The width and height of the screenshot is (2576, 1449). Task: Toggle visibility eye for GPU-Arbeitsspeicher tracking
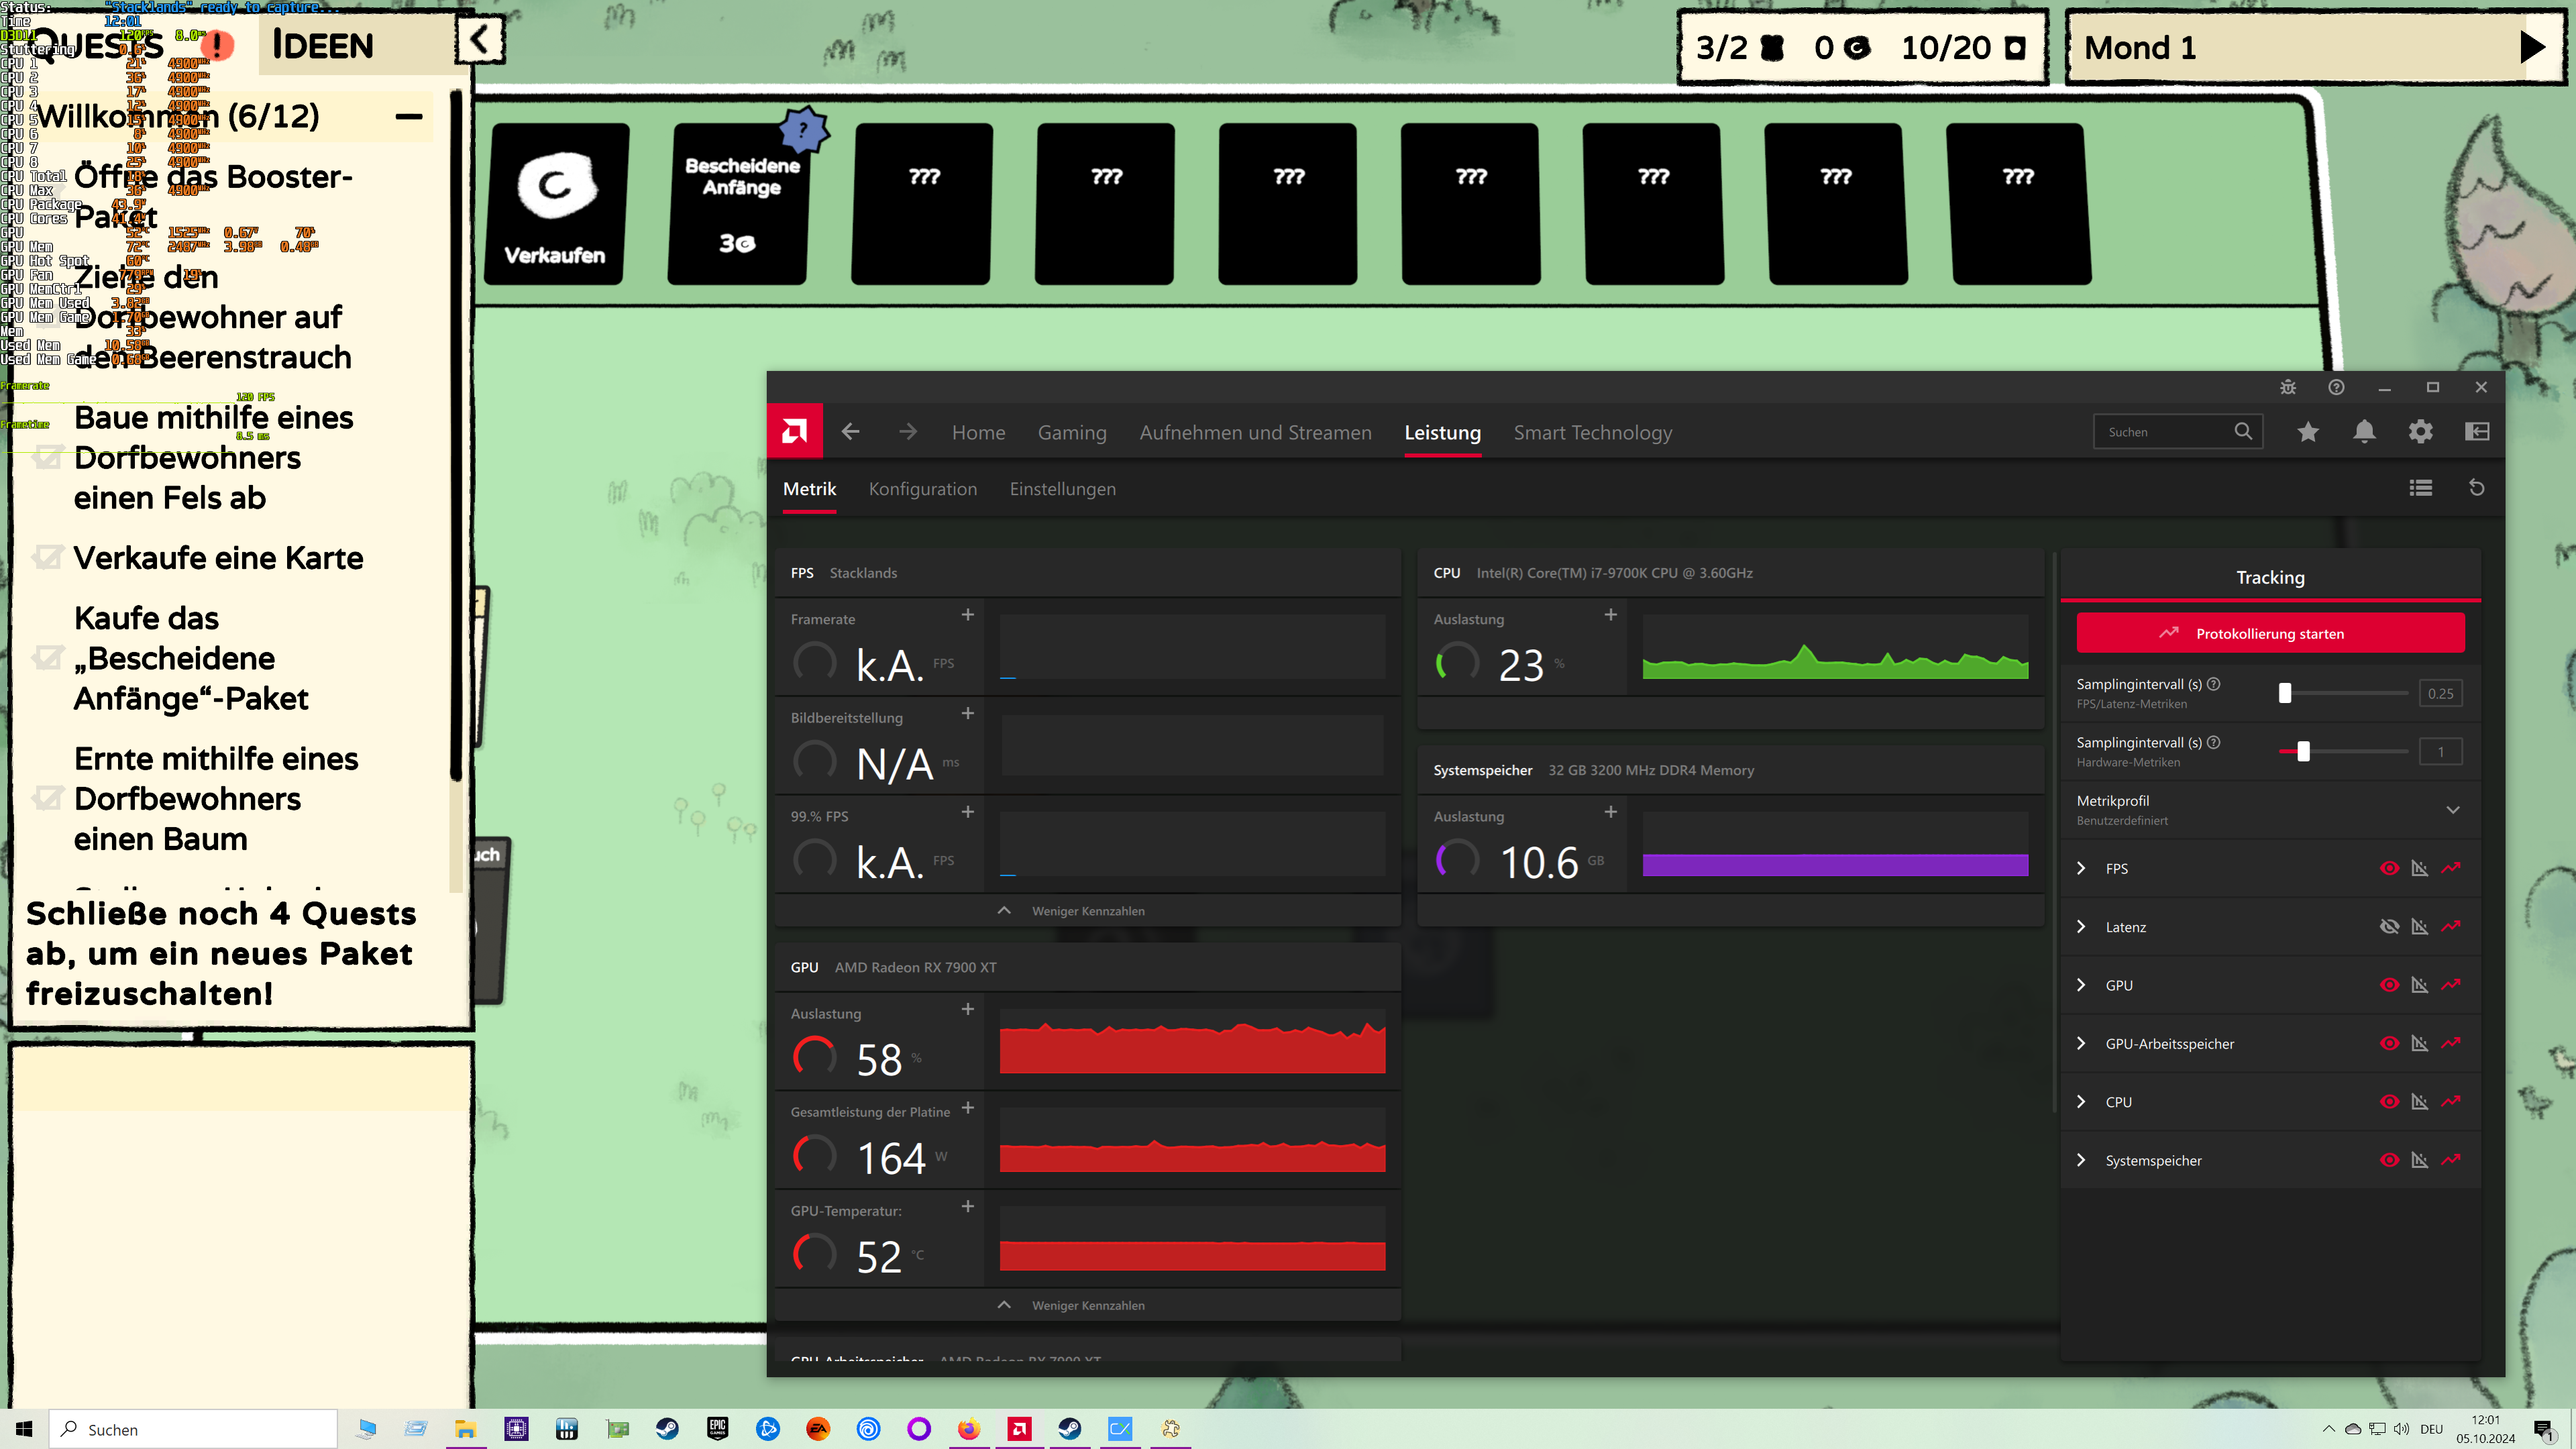(x=2389, y=1043)
